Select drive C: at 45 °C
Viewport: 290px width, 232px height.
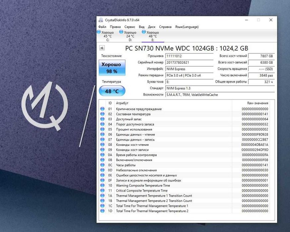tap(108, 36)
